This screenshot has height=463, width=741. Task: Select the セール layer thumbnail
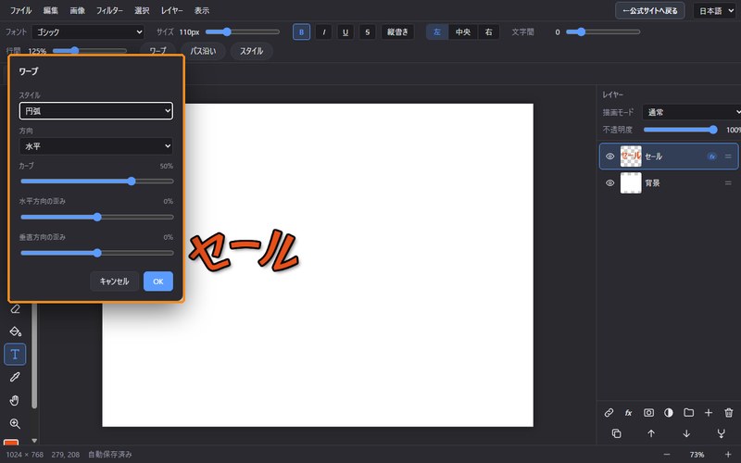coord(631,156)
